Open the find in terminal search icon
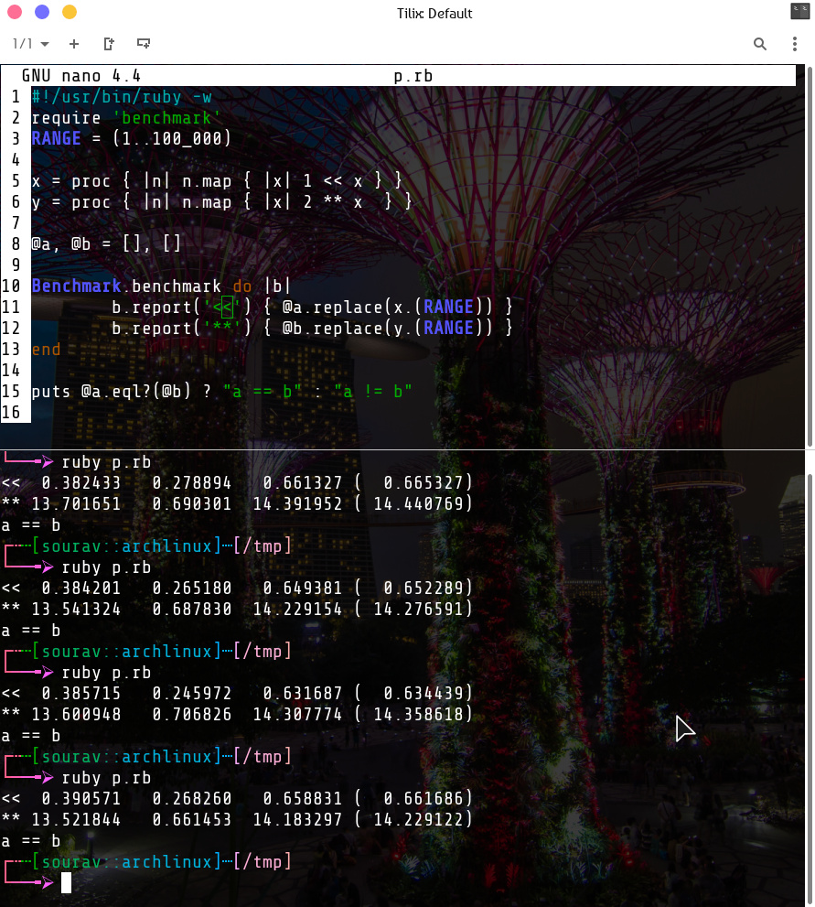This screenshot has height=907, width=815. coord(760,43)
